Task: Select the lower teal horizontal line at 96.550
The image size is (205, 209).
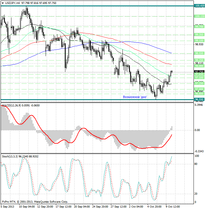Action: tap(97, 99)
